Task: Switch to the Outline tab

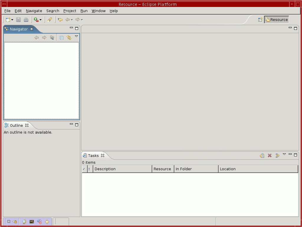Action: click(16, 126)
